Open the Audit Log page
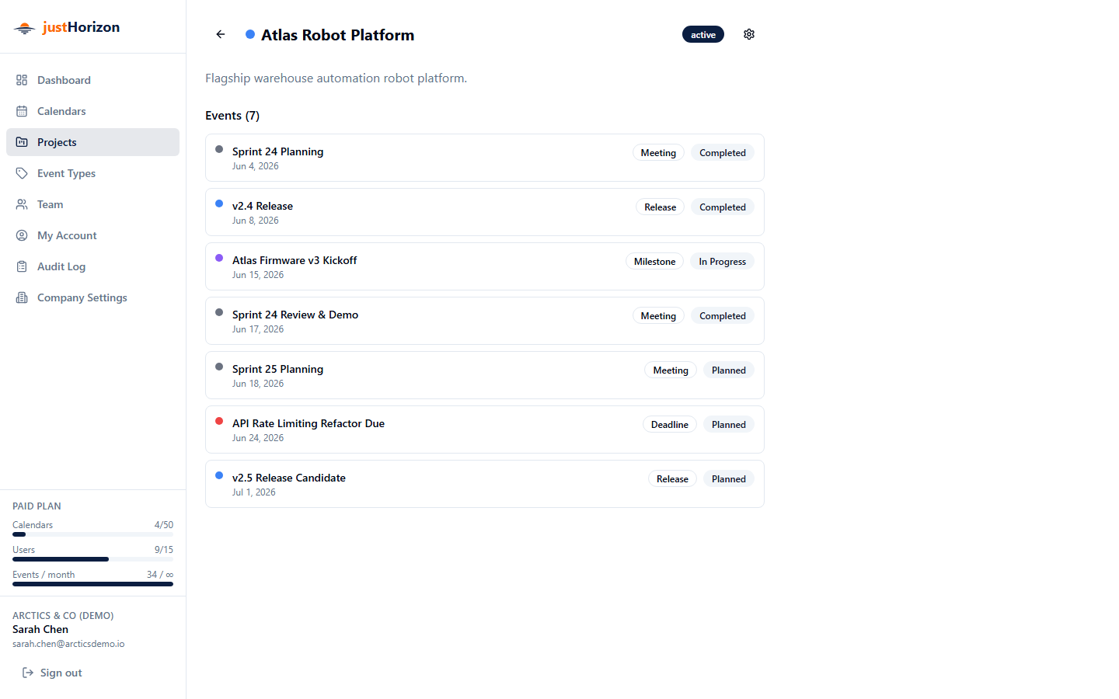 pos(92,266)
